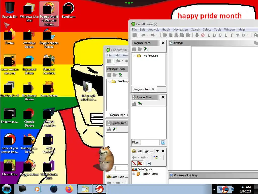258x194 pixels.
Task: Open back-arrow dropdown in rear CodeBrowser
Action: click(x=122, y=61)
